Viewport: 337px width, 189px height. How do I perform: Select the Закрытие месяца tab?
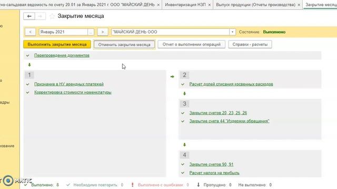pyautogui.click(x=321, y=5)
